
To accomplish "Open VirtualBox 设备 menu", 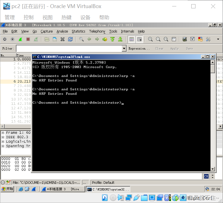I will (85, 18).
